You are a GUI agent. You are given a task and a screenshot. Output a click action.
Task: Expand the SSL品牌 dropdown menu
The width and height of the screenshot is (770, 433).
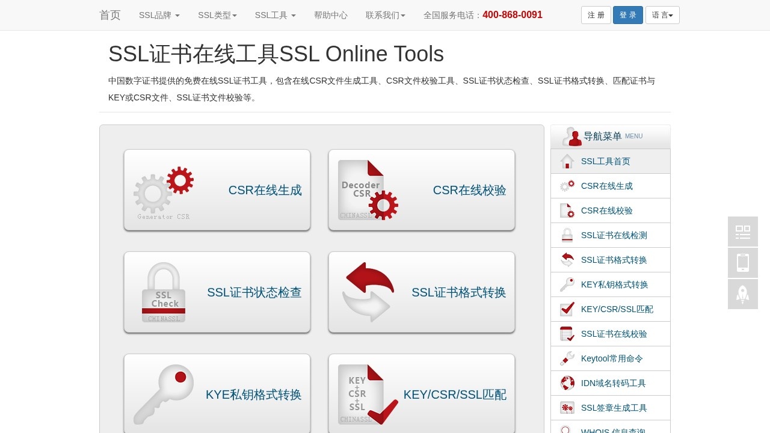pyautogui.click(x=159, y=15)
